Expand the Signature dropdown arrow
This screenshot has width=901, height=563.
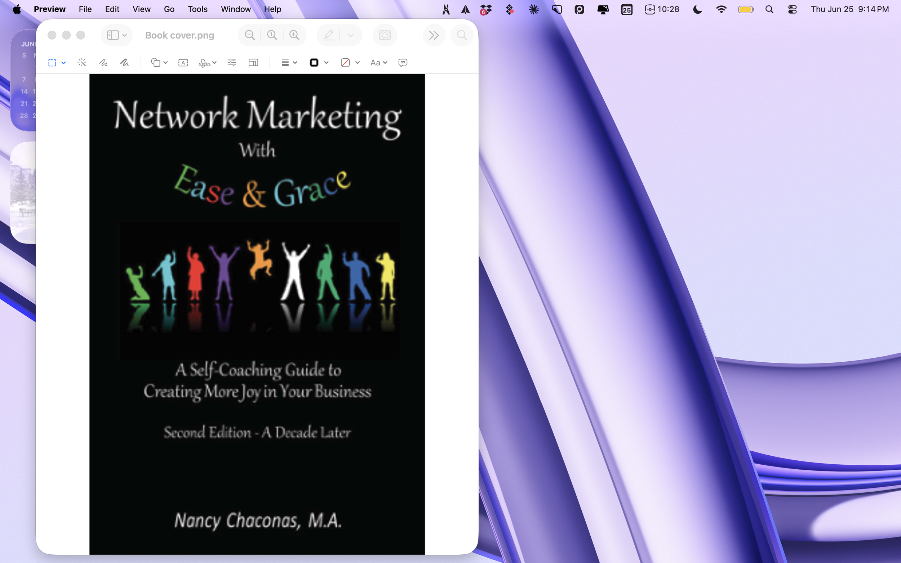click(x=214, y=63)
